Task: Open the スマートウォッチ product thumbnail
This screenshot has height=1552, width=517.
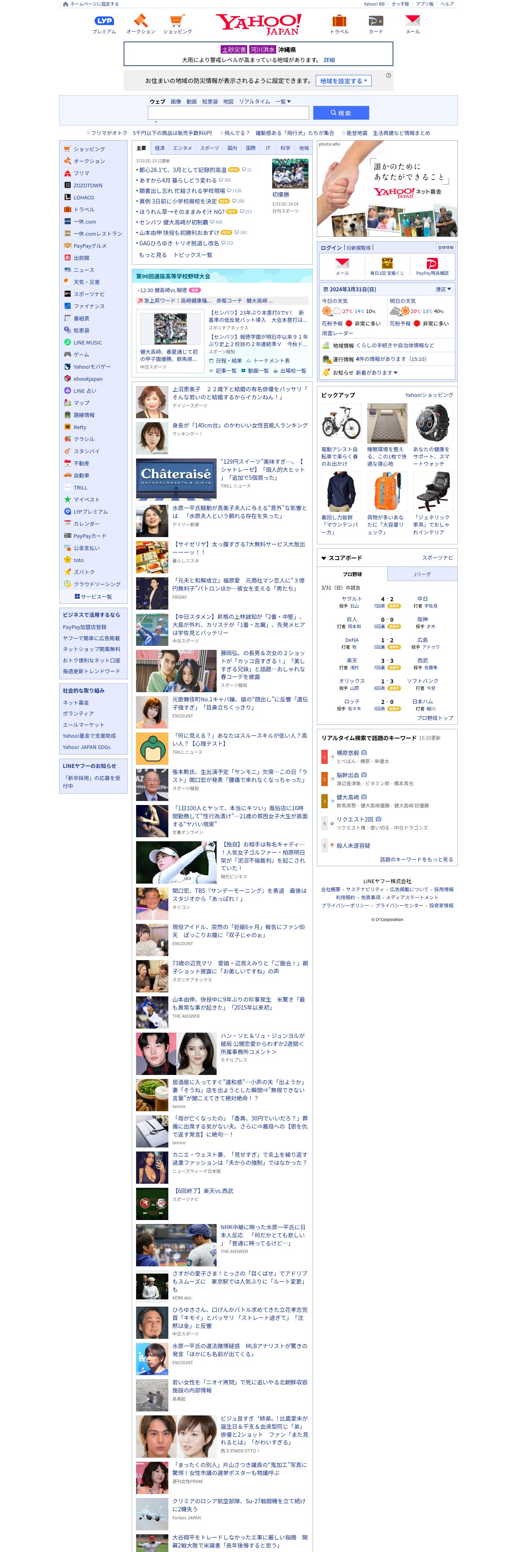Action: (433, 423)
